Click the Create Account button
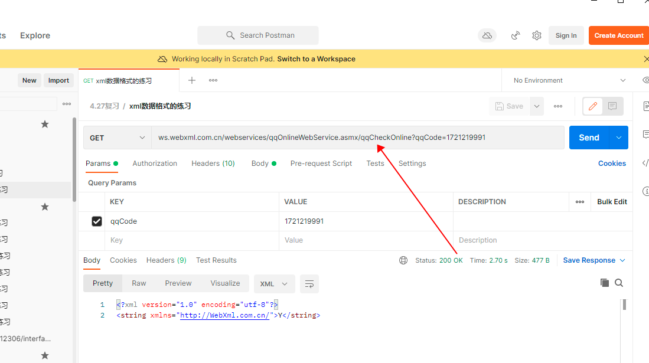The width and height of the screenshot is (649, 363). [x=619, y=35]
